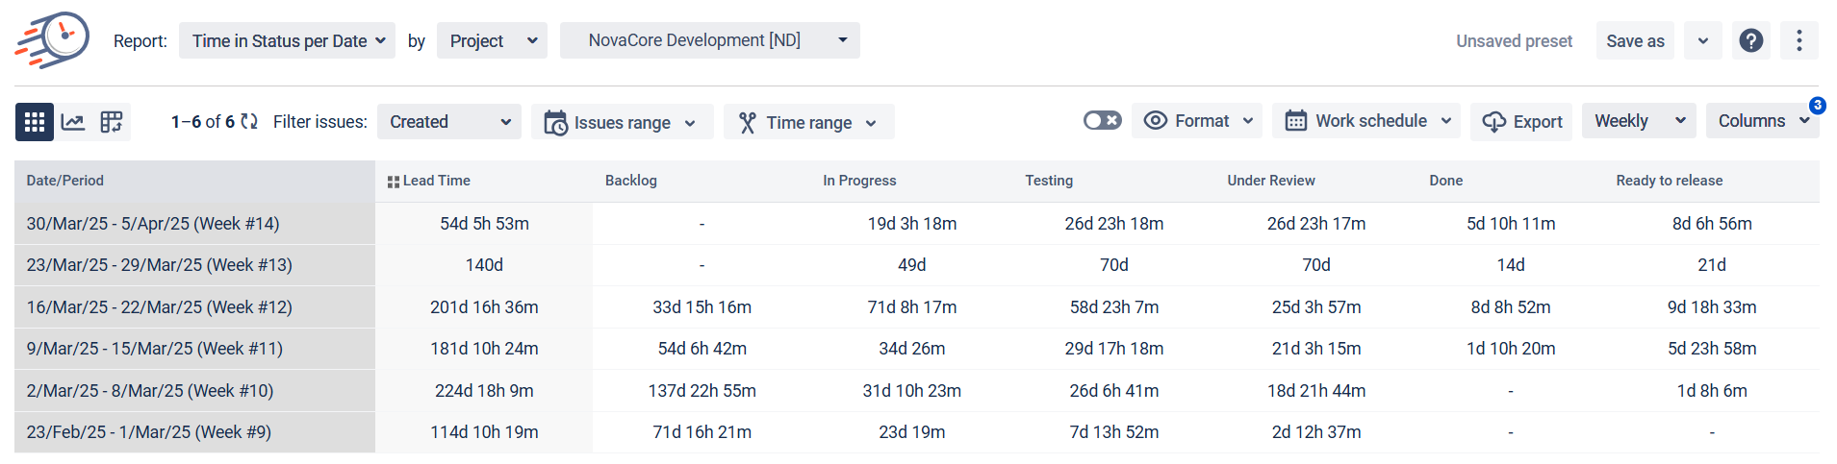Open the three-dot more options menu

click(1799, 40)
